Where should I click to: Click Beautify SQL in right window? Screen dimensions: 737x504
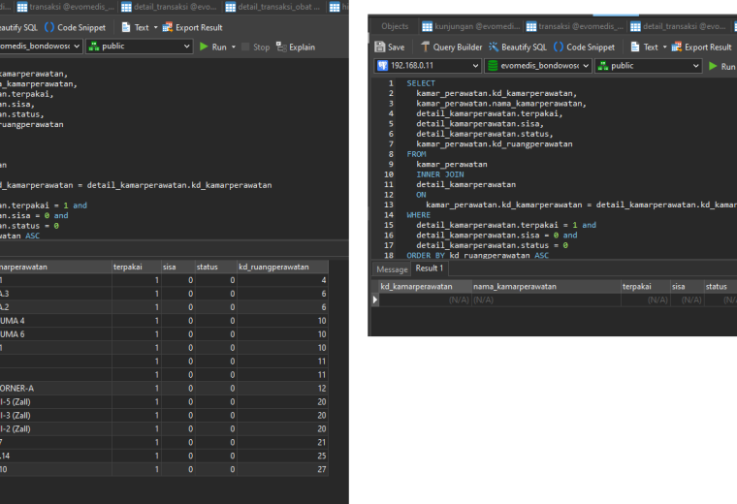518,47
